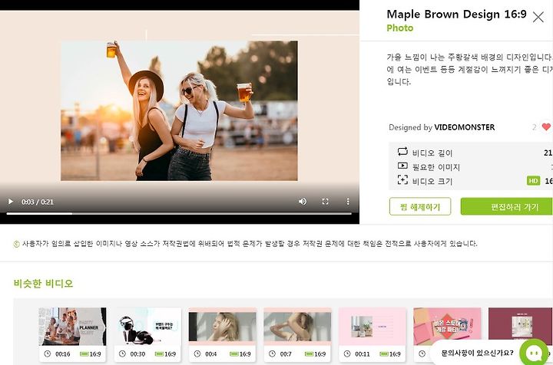Click the 비디오 길이 label text
This screenshot has height=365, width=553.
(432, 153)
